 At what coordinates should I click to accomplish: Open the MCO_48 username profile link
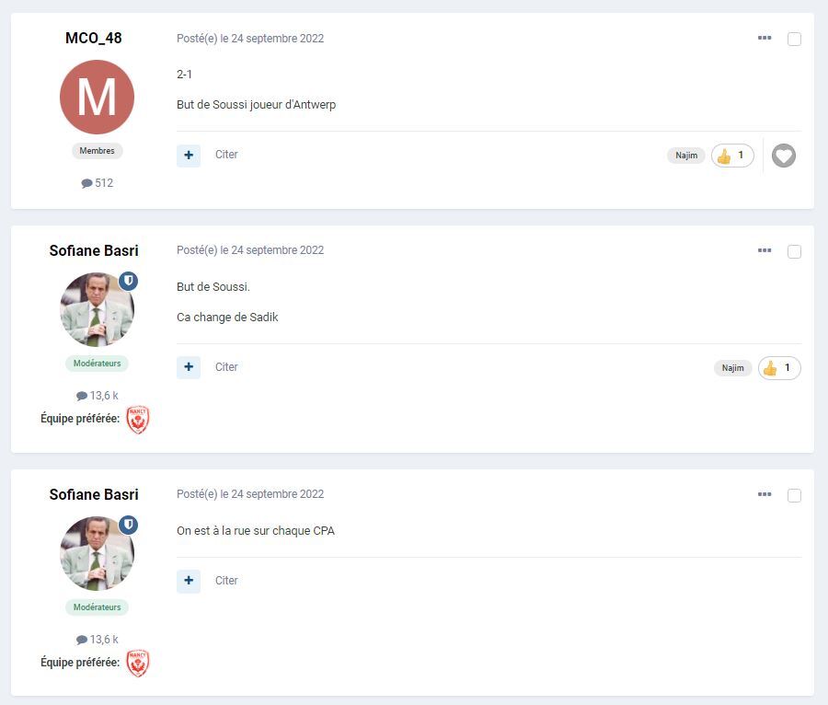pos(94,38)
